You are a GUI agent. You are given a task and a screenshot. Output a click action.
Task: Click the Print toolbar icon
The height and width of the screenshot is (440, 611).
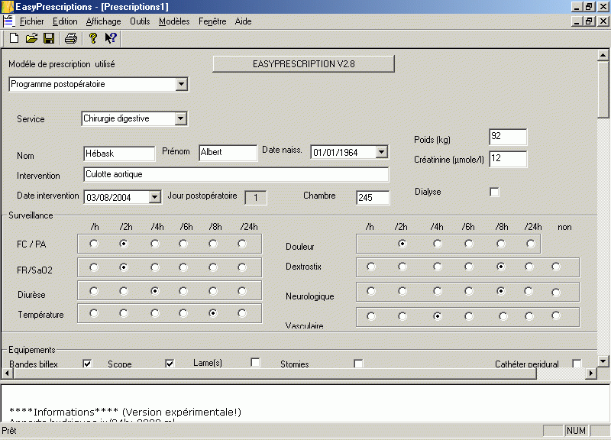point(71,37)
